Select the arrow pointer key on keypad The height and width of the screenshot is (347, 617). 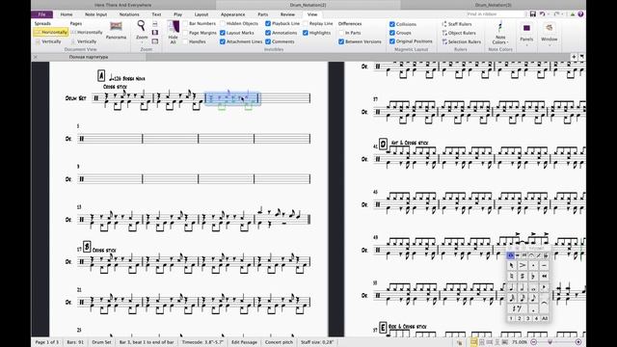[512, 266]
